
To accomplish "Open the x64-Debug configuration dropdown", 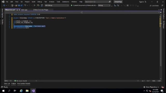I will (x=57, y=5).
